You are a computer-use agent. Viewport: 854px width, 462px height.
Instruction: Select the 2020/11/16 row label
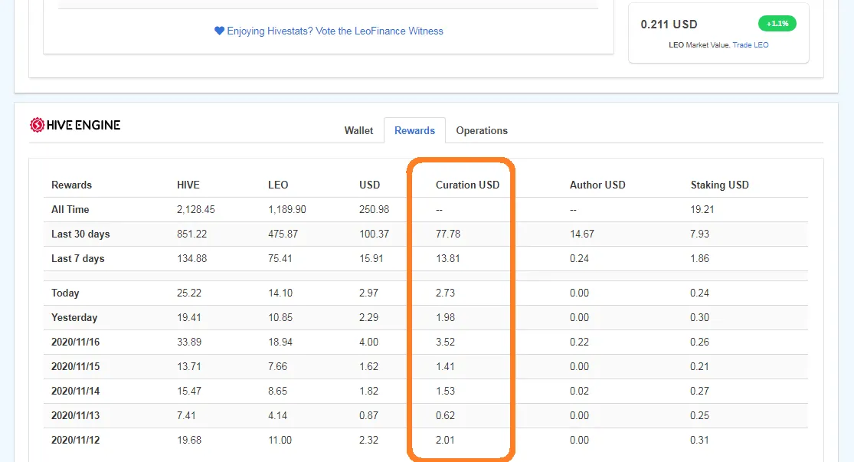point(75,342)
